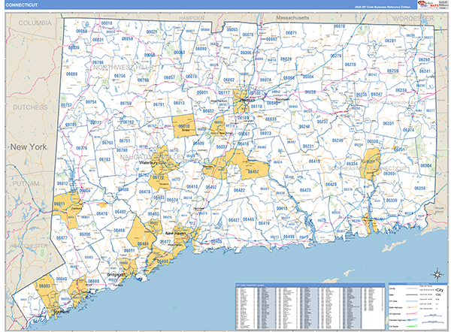Viewport: 451px width, 332px height.
Task: Click ZIP code 06069
Action: 71,74
